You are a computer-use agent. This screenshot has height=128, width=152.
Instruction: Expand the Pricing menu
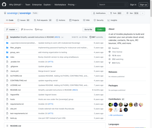click(x=72, y=5)
